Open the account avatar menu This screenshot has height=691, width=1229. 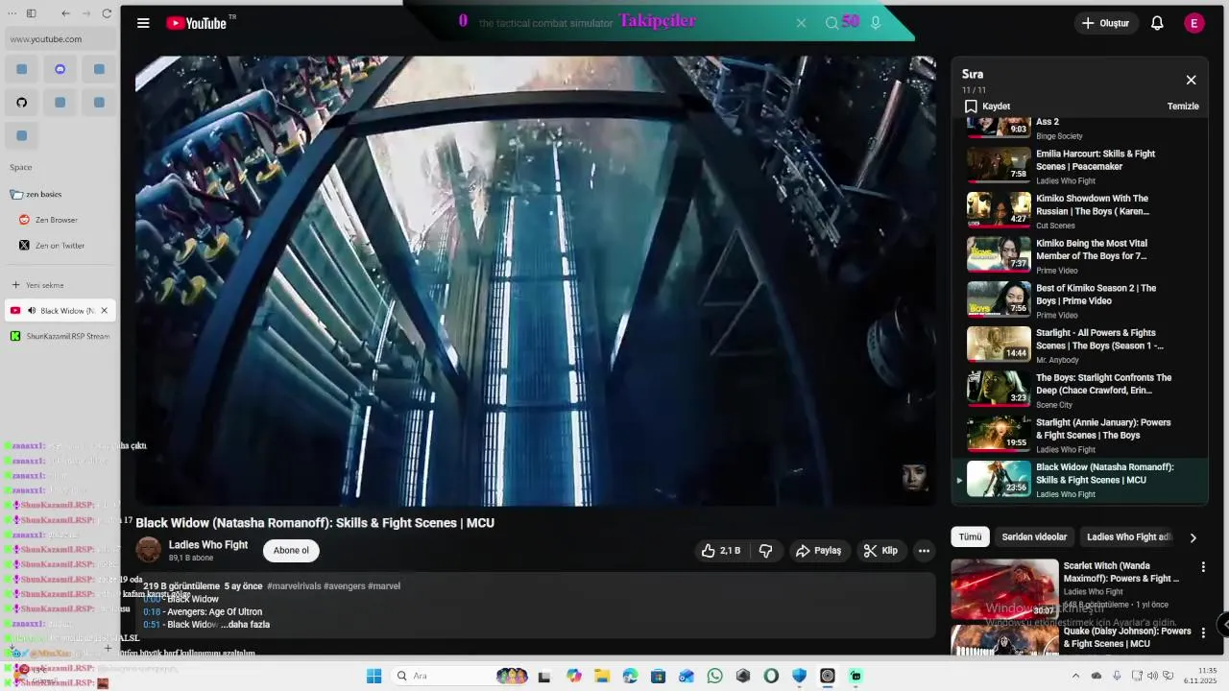pos(1194,23)
